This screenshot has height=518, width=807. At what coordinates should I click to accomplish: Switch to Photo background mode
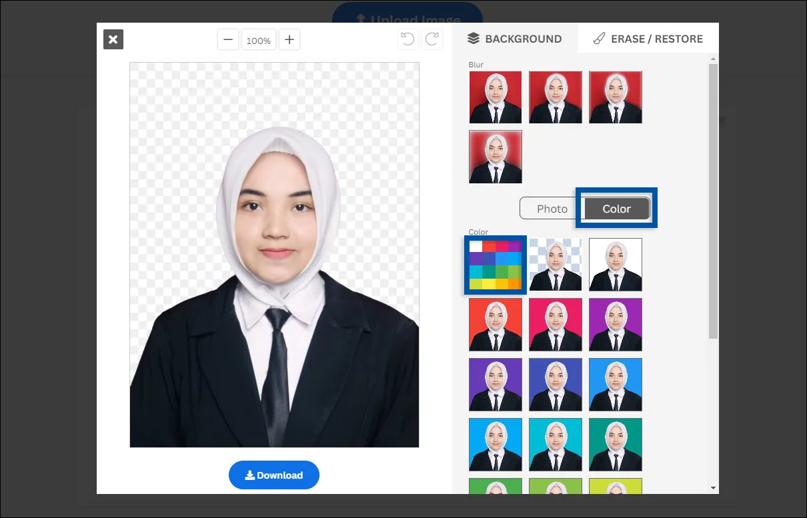pyautogui.click(x=552, y=208)
